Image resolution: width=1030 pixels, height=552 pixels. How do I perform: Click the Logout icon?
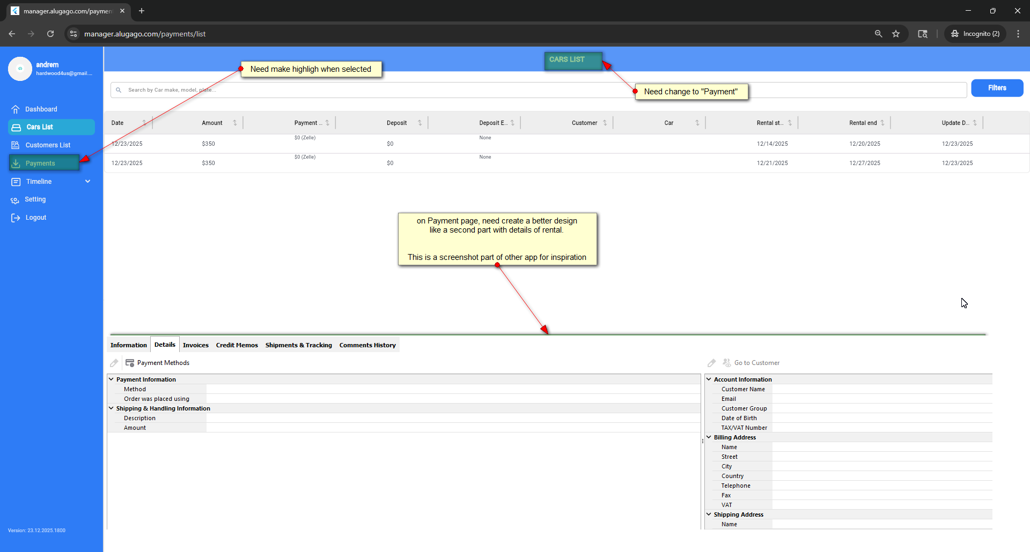point(16,218)
